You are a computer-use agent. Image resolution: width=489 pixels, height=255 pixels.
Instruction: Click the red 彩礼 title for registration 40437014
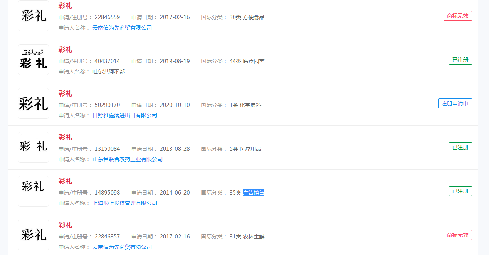[x=65, y=50]
